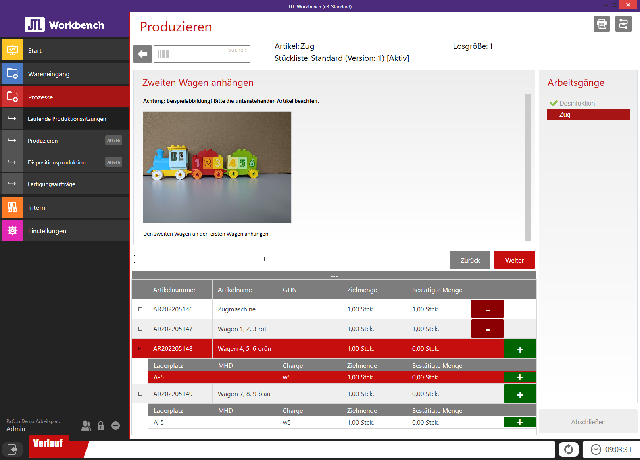
Task: Click the Start dashboard icon
Action: click(x=13, y=50)
